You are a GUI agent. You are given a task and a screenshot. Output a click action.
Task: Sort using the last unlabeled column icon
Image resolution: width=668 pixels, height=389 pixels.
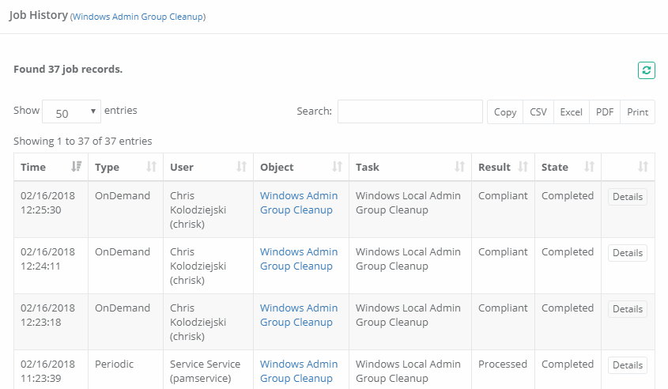[643, 167]
